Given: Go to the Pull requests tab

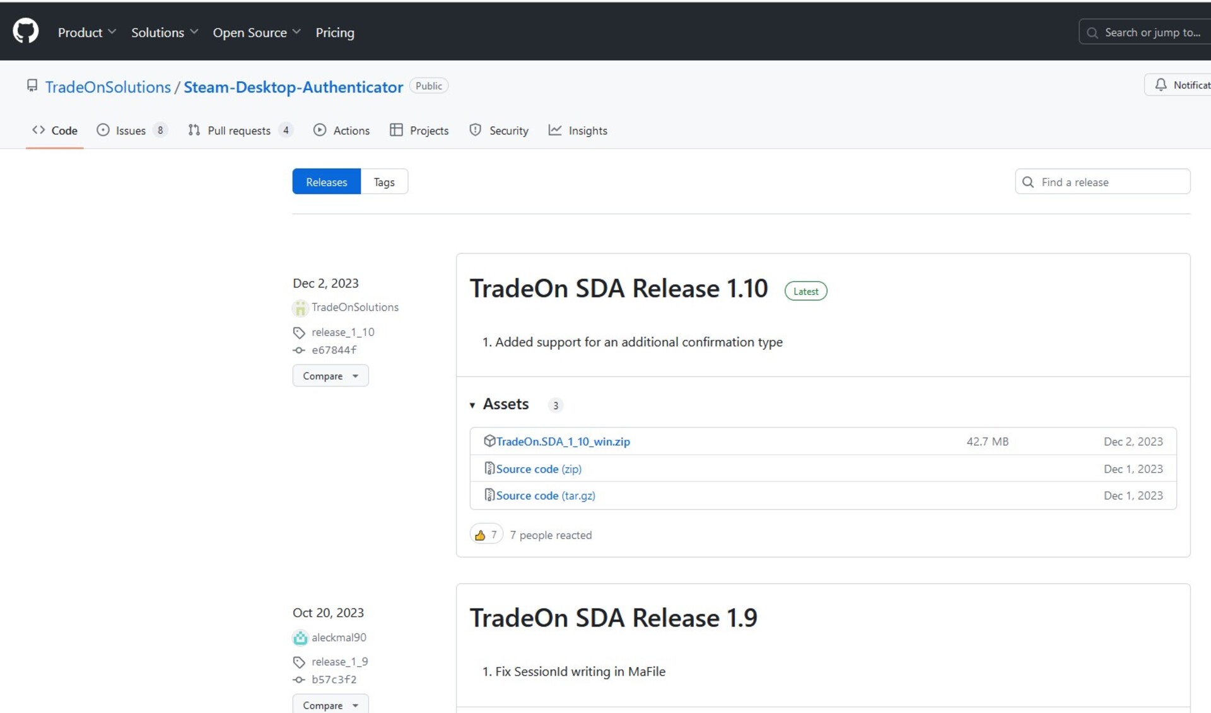Looking at the screenshot, I should point(238,130).
